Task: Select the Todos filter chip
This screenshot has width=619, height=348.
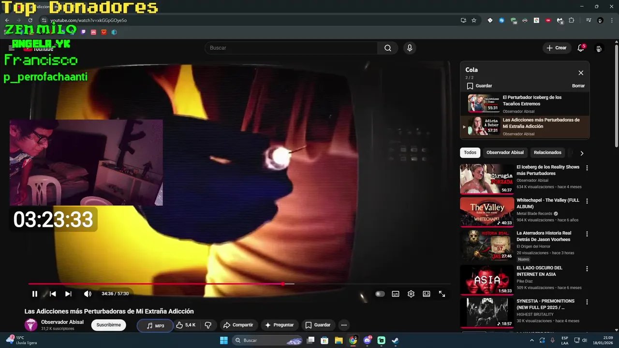Action: click(470, 153)
